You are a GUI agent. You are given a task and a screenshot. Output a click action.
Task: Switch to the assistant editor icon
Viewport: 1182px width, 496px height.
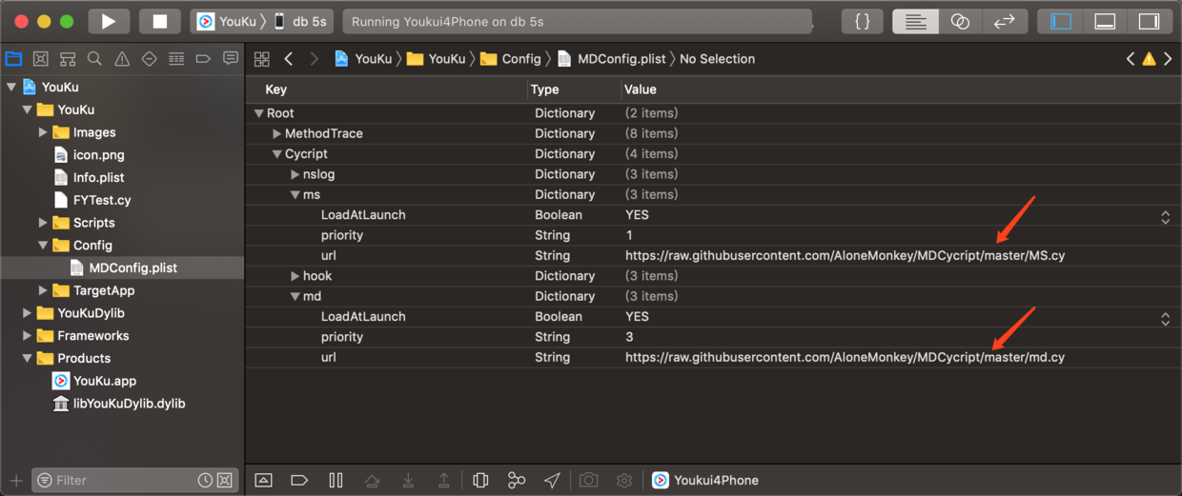961,21
